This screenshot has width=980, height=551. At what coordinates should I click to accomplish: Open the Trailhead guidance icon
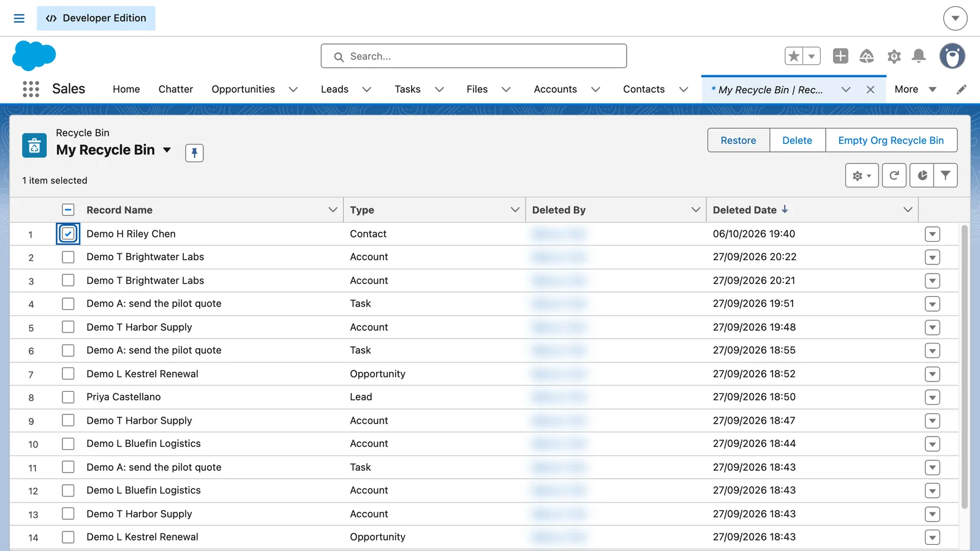[867, 56]
